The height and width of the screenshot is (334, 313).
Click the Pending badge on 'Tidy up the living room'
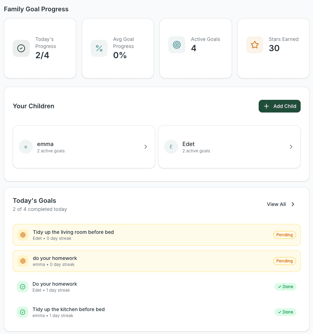284,235
